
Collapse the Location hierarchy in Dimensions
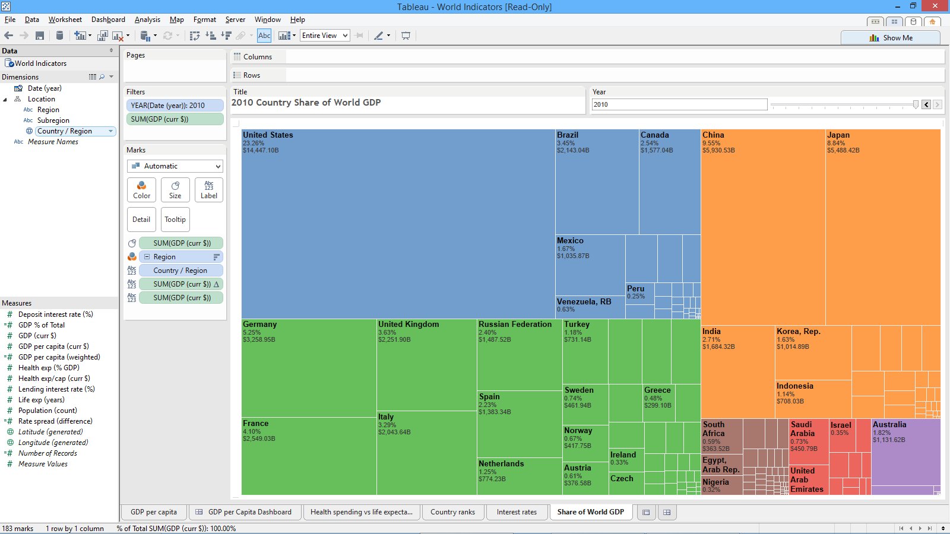pos(5,100)
